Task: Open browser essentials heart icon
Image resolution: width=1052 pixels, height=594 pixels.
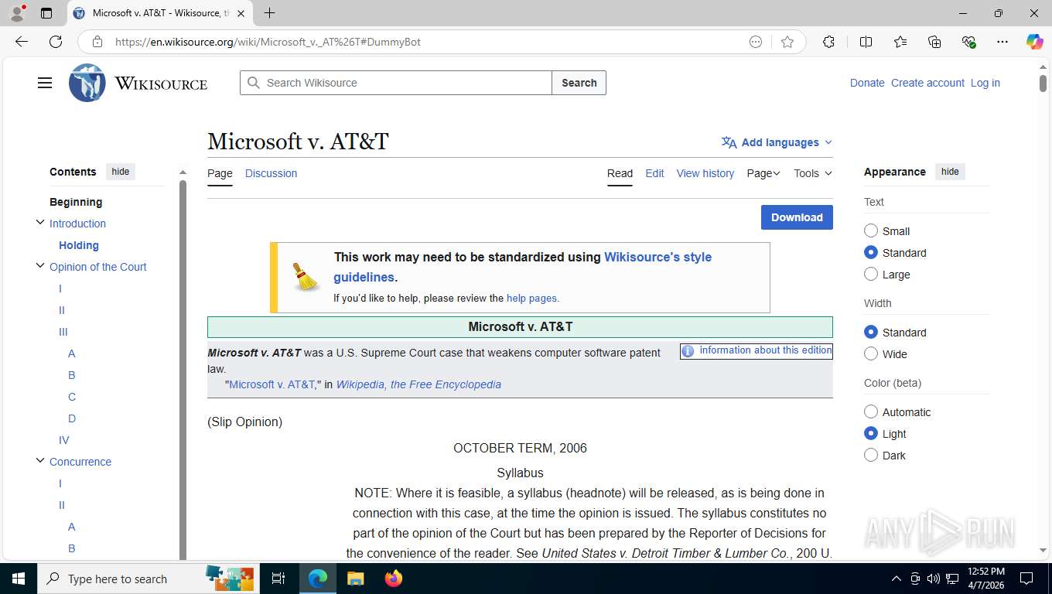Action: coord(968,42)
